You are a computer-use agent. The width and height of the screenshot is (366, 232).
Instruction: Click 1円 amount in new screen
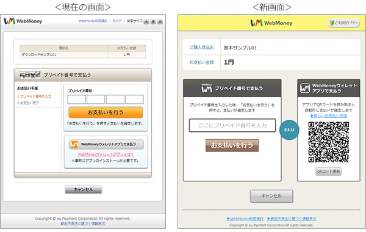229,62
